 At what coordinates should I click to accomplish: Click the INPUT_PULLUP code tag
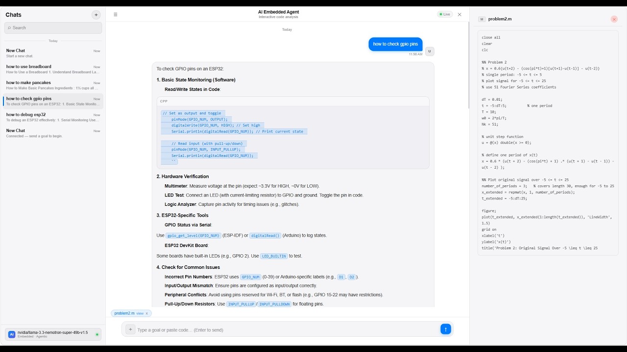[241, 304]
